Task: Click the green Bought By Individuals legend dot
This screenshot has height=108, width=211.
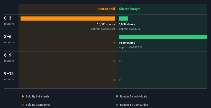Action: pos(117,96)
